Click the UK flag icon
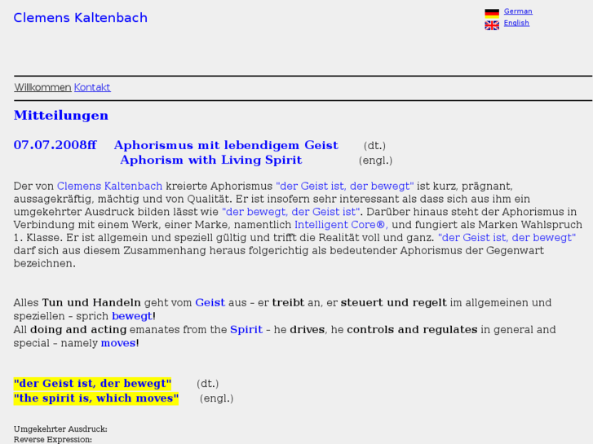 [x=492, y=25]
